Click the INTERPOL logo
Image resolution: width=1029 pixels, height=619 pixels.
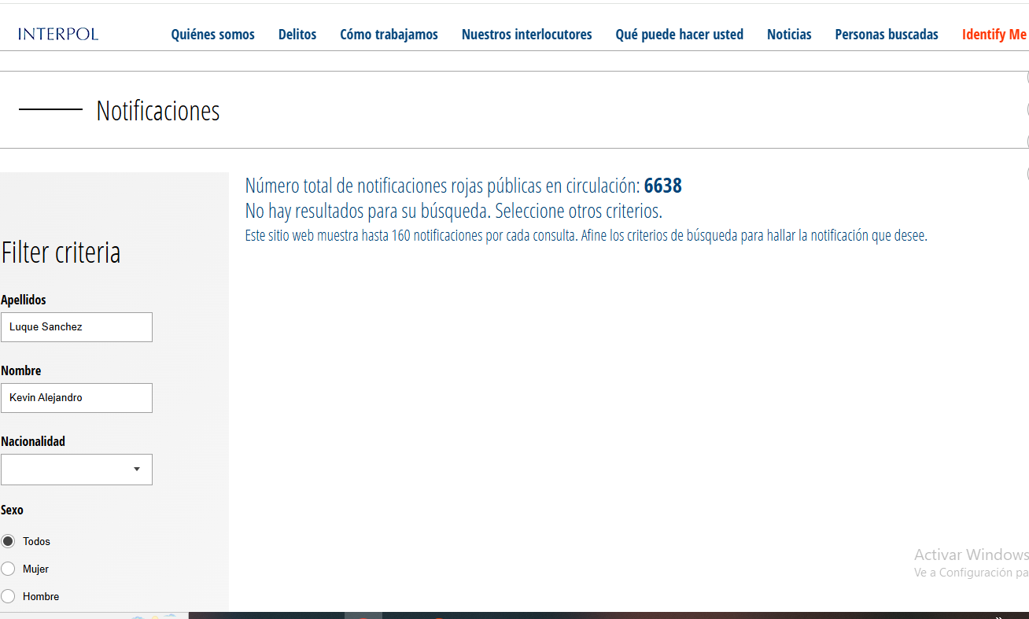click(58, 34)
